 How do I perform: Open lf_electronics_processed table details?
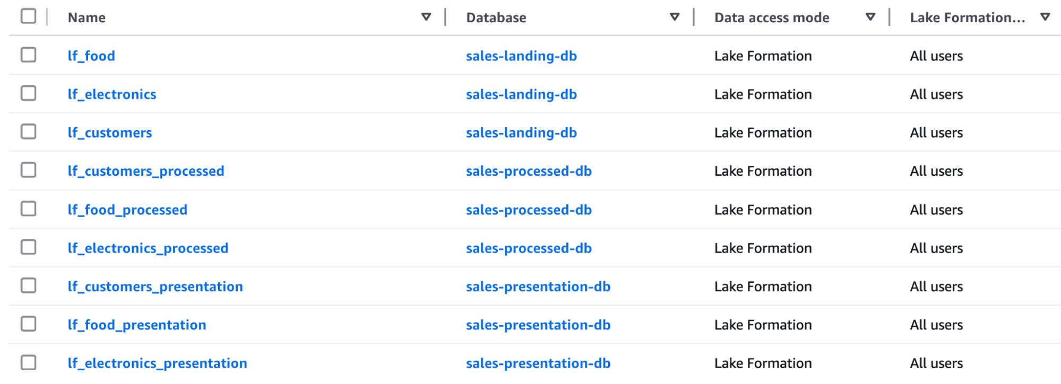(148, 248)
